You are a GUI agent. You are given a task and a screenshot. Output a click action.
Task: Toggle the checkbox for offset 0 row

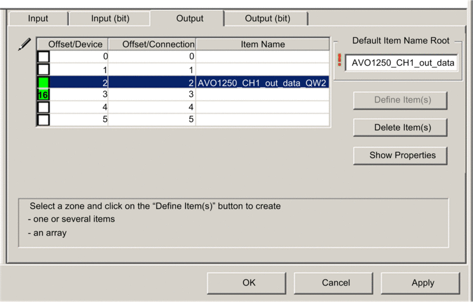click(x=43, y=57)
